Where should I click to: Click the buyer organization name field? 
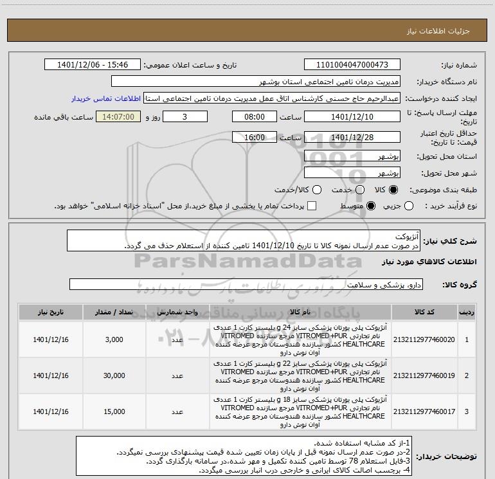256,82
